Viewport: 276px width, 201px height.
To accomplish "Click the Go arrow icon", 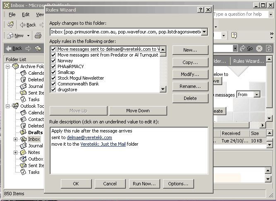I will coord(242,48).
